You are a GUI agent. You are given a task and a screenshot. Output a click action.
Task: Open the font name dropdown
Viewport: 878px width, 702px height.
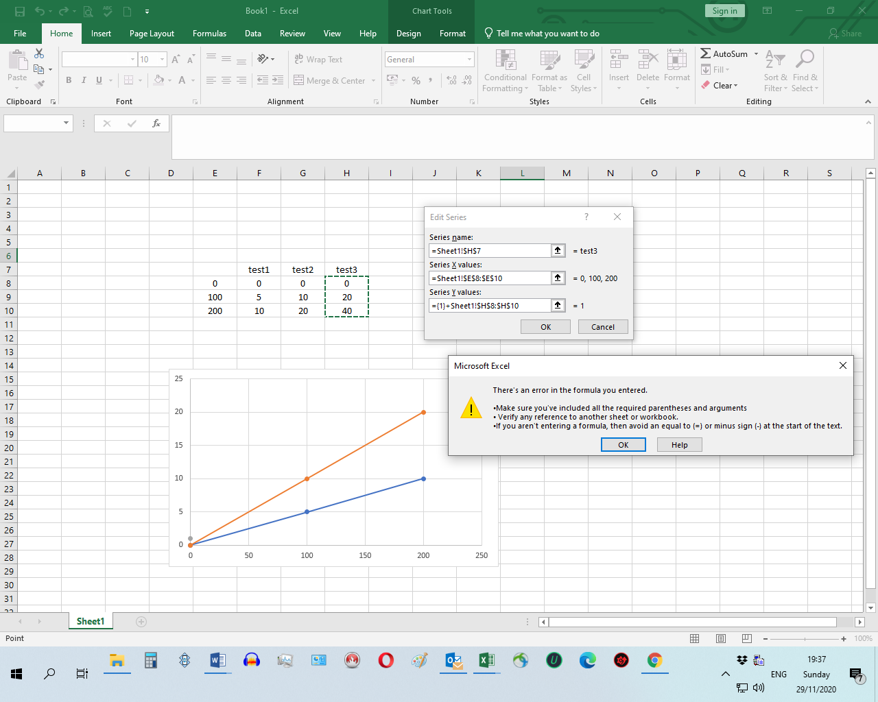[132, 60]
